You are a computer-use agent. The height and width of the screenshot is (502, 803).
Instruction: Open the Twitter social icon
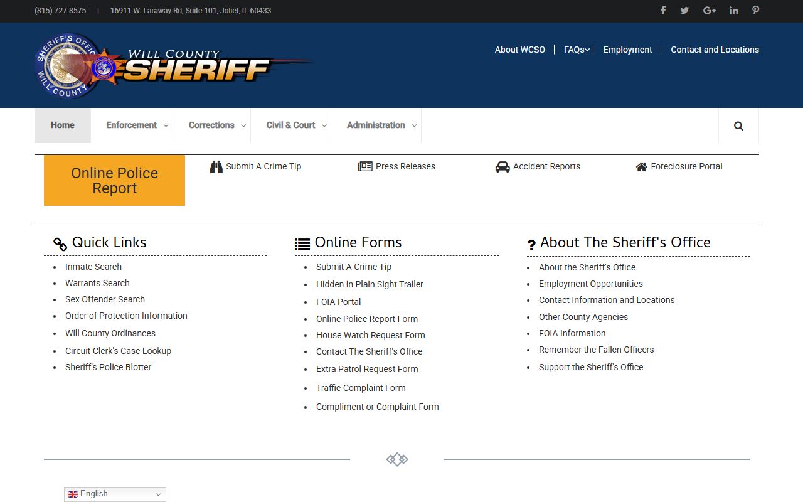pos(684,10)
